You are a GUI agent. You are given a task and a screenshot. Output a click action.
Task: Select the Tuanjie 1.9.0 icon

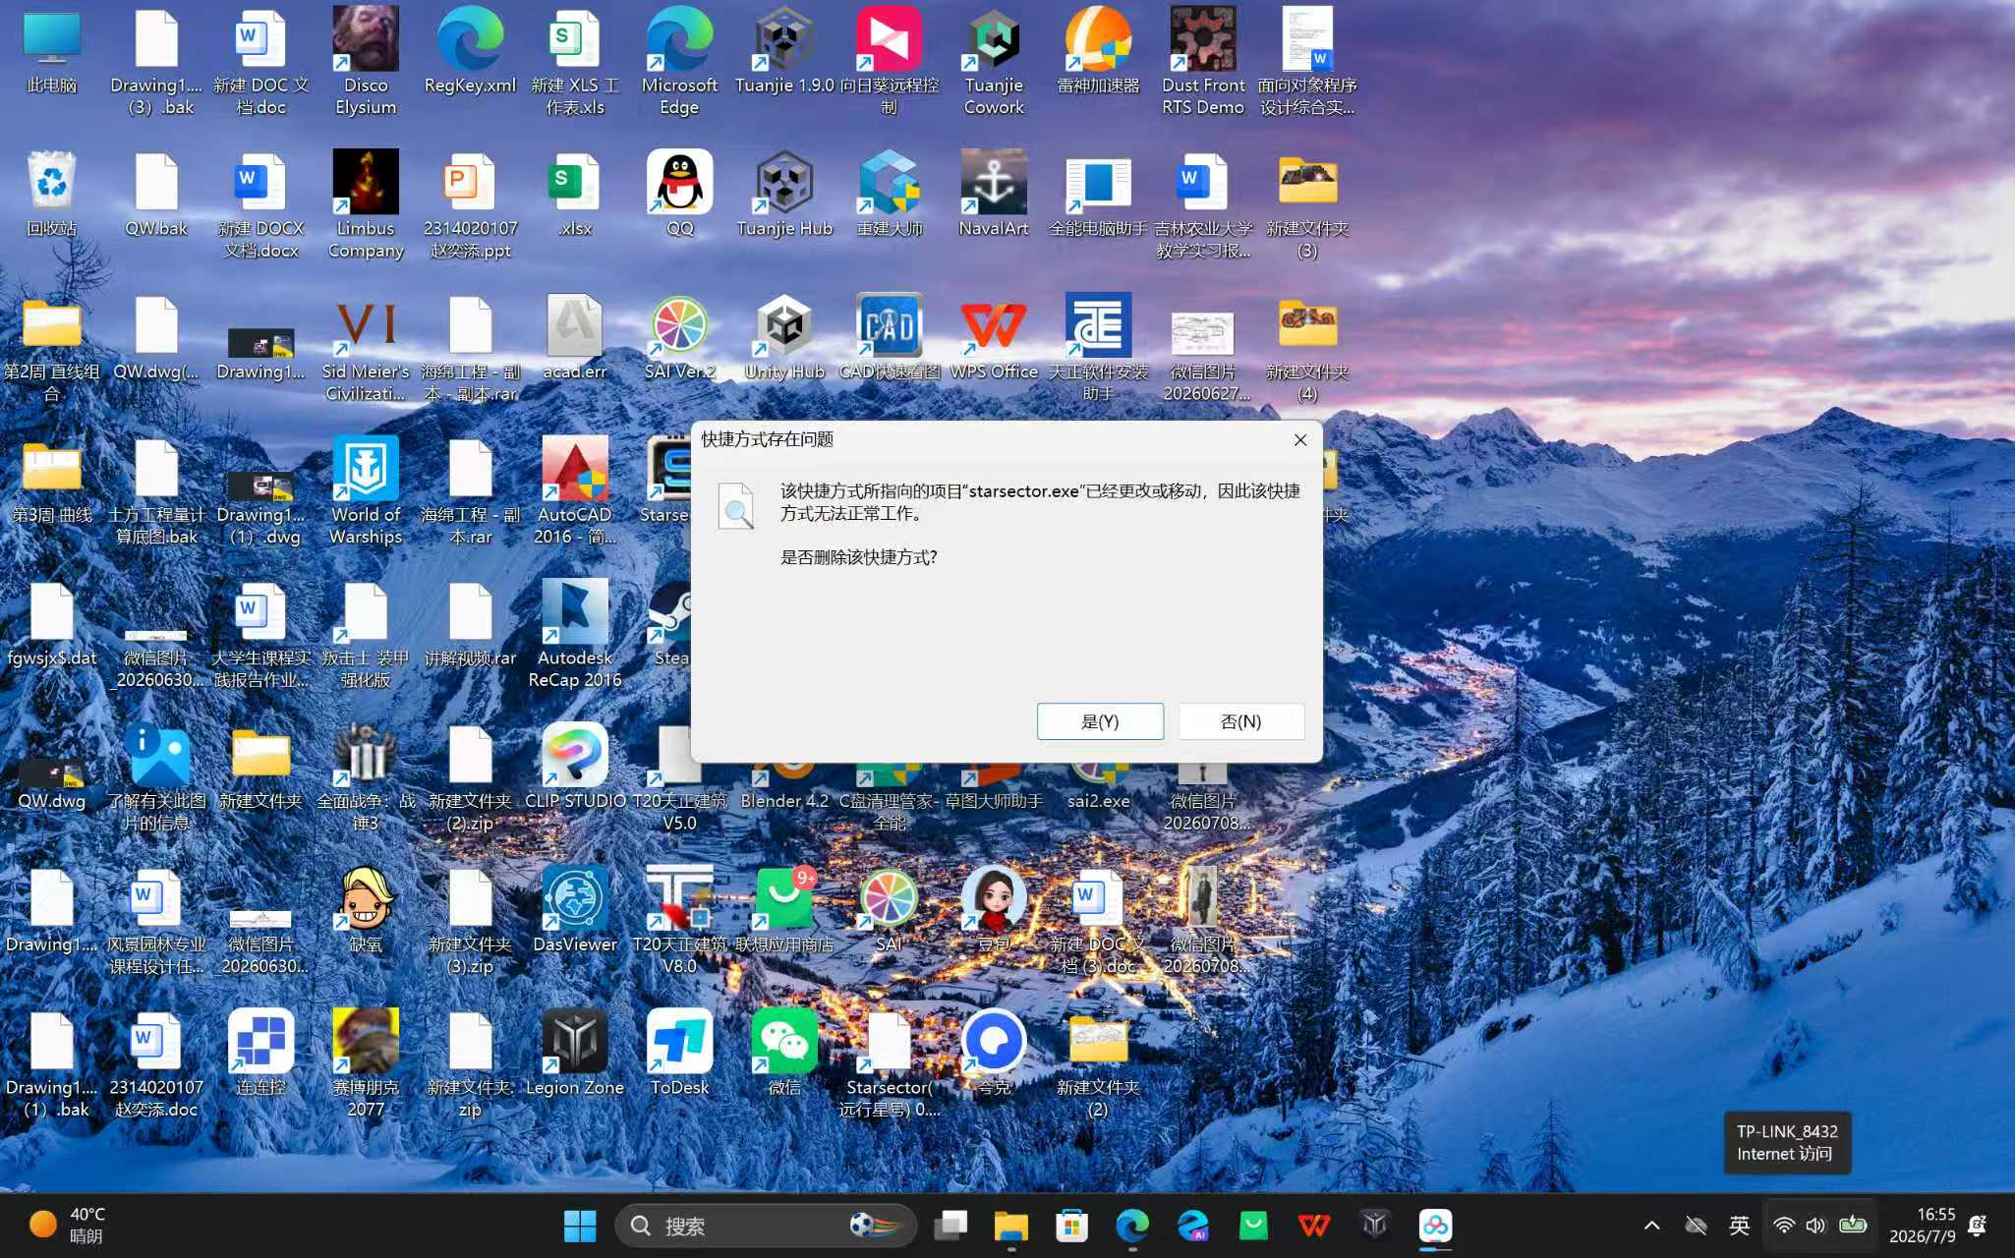[784, 52]
